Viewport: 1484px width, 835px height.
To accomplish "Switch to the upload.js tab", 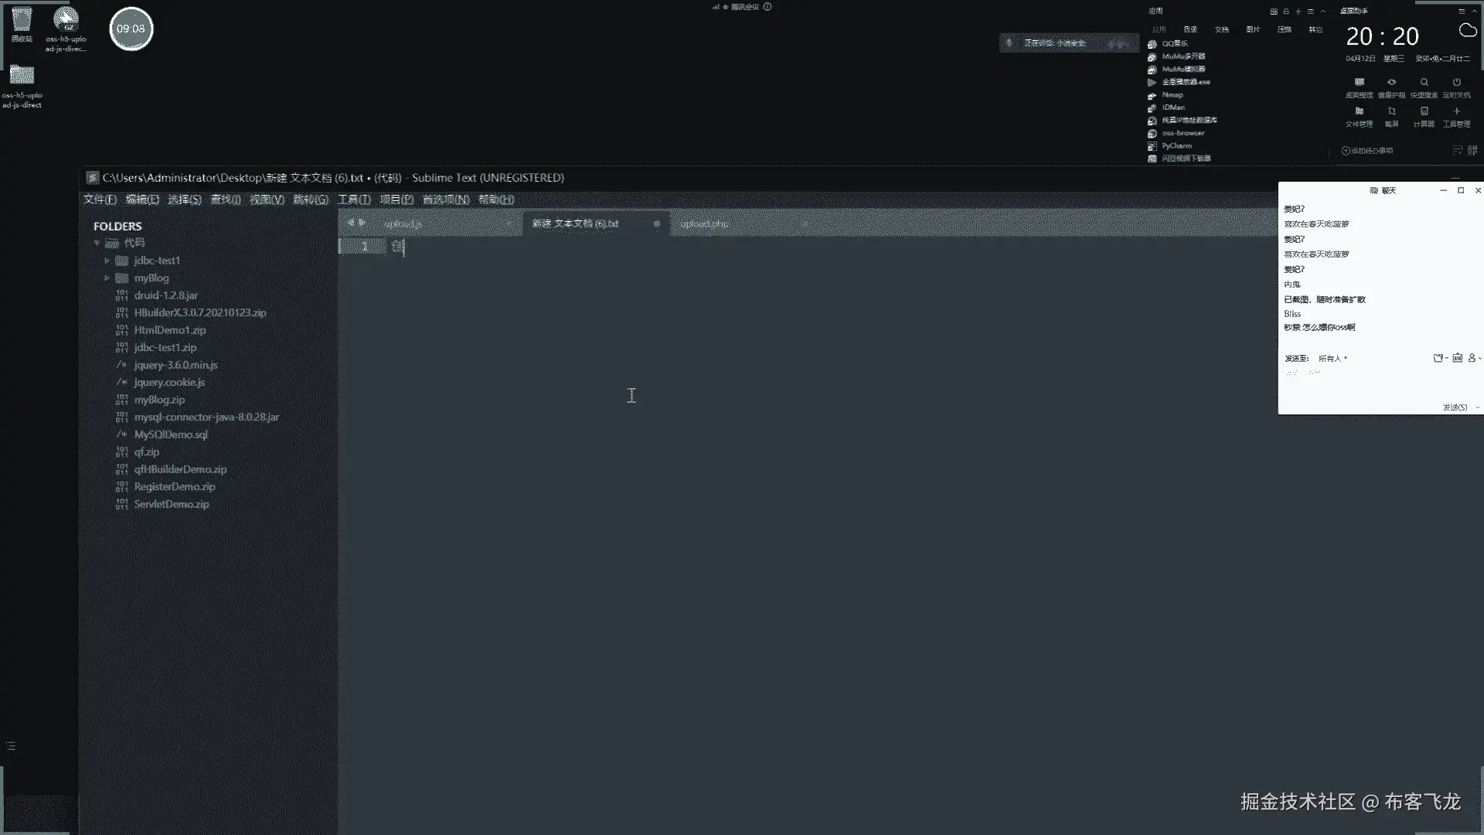I will pos(403,224).
